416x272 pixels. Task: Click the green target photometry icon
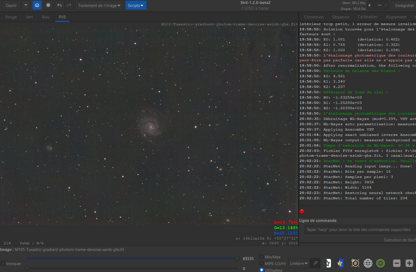point(381,263)
